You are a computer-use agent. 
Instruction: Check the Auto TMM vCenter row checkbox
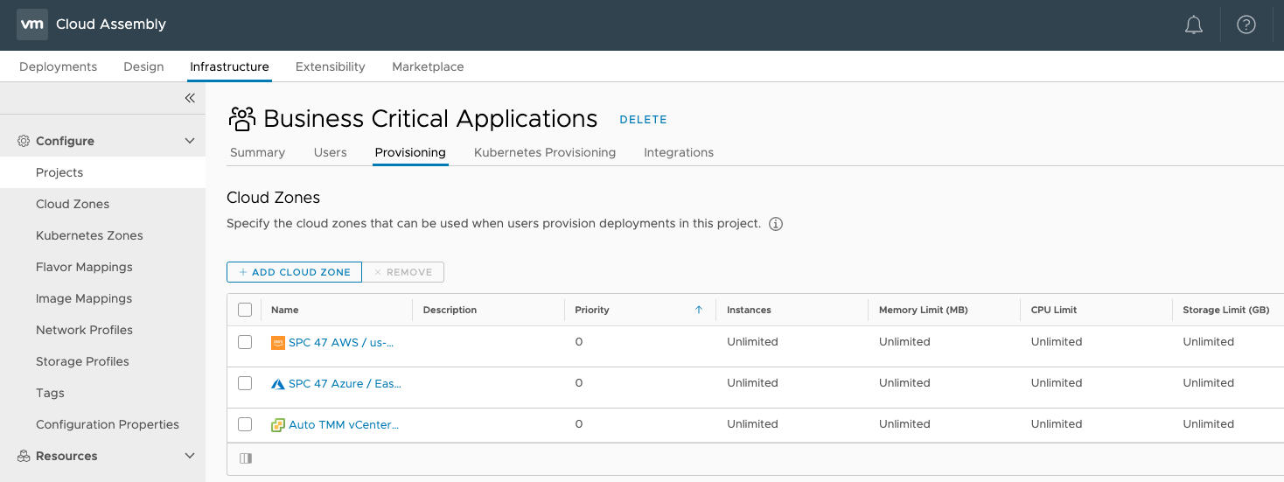(x=245, y=424)
